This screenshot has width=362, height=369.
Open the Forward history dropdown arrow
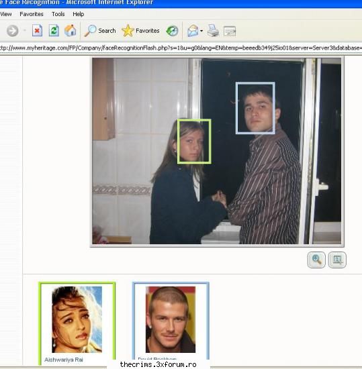coord(25,31)
